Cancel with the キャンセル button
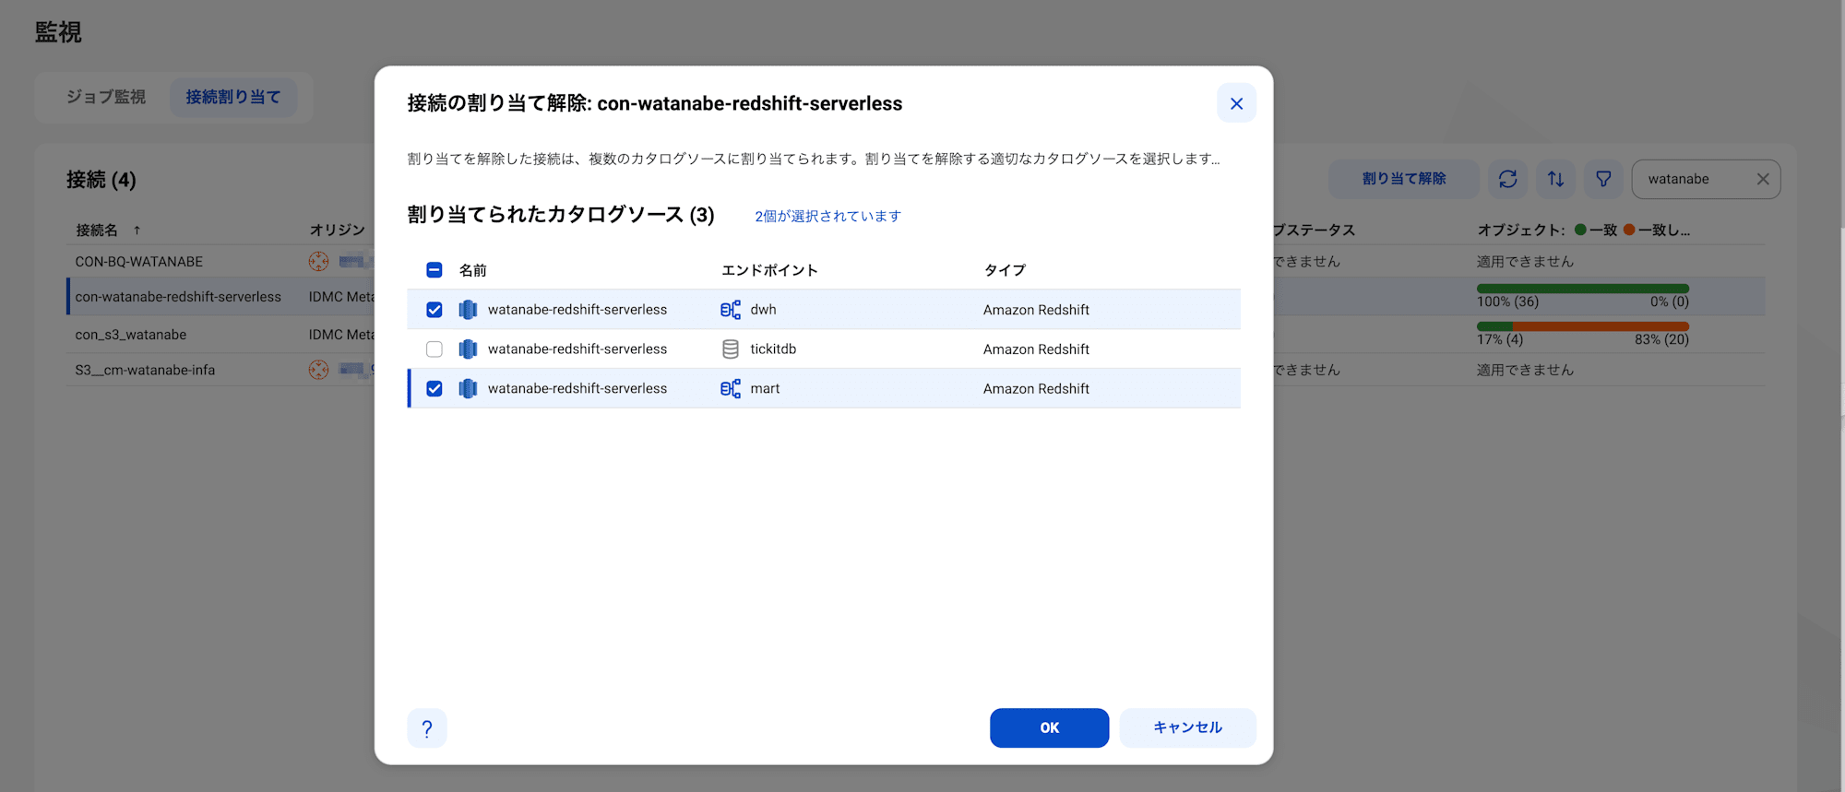Viewport: 1845px width, 792px height. (x=1187, y=727)
